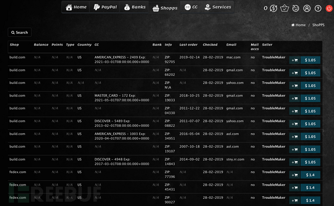334x206 pixels.
Task: Click the Seller column header
Action: tap(267, 44)
